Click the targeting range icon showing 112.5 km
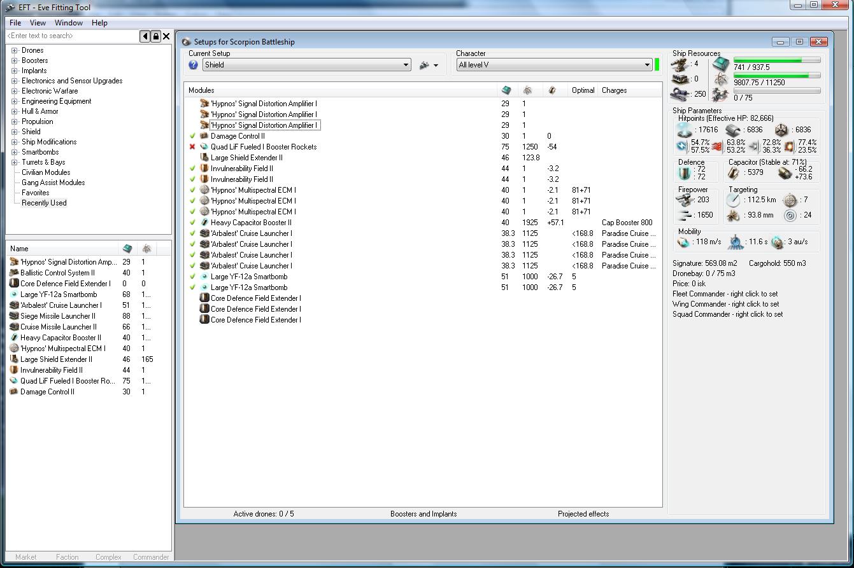Screen dimensions: 854x568 pyautogui.click(x=733, y=200)
